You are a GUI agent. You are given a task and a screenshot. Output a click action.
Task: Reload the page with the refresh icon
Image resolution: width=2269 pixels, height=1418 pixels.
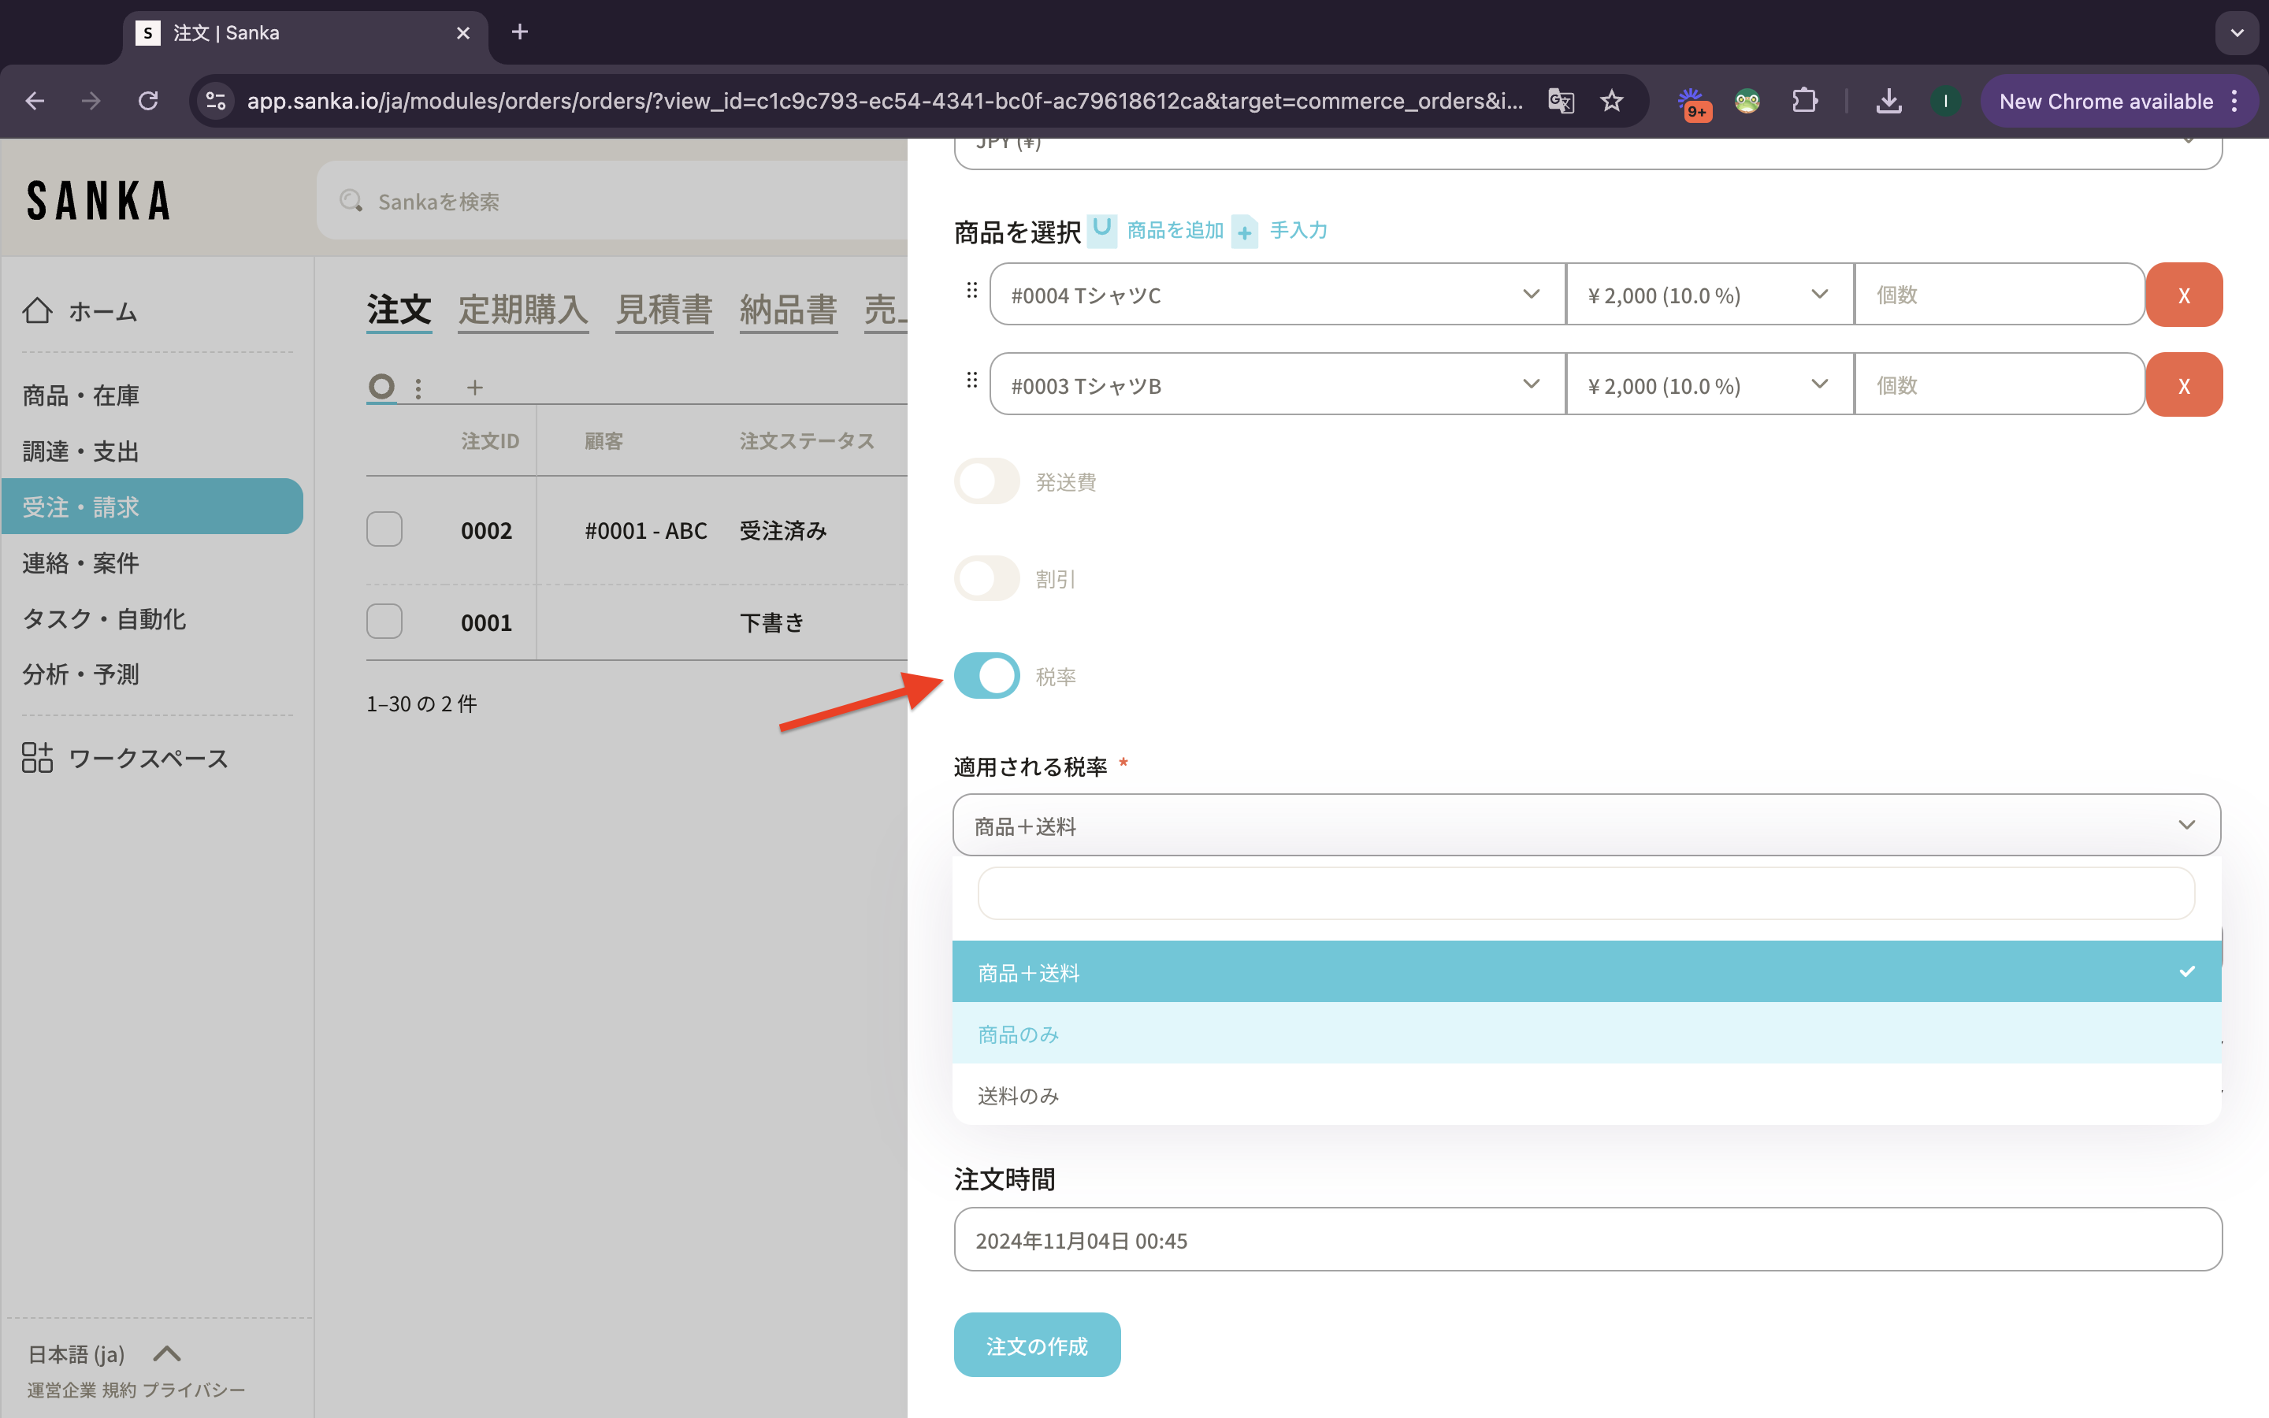pyautogui.click(x=148, y=102)
